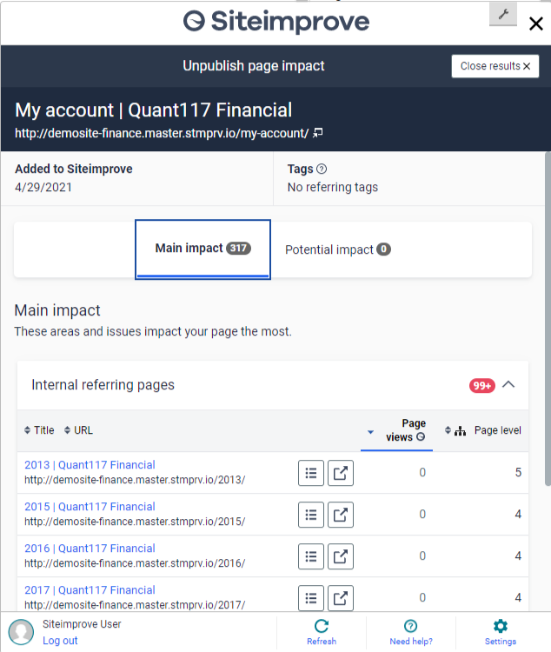Click the date 4/29/2021
This screenshot has height=652, width=551.
click(43, 187)
